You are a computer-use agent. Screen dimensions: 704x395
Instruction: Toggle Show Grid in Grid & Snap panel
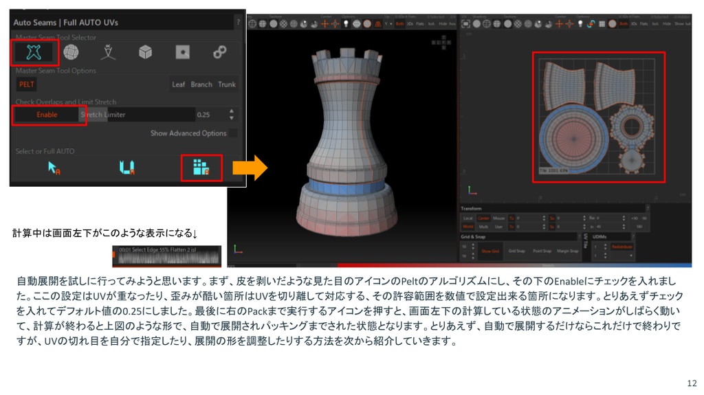(x=489, y=251)
